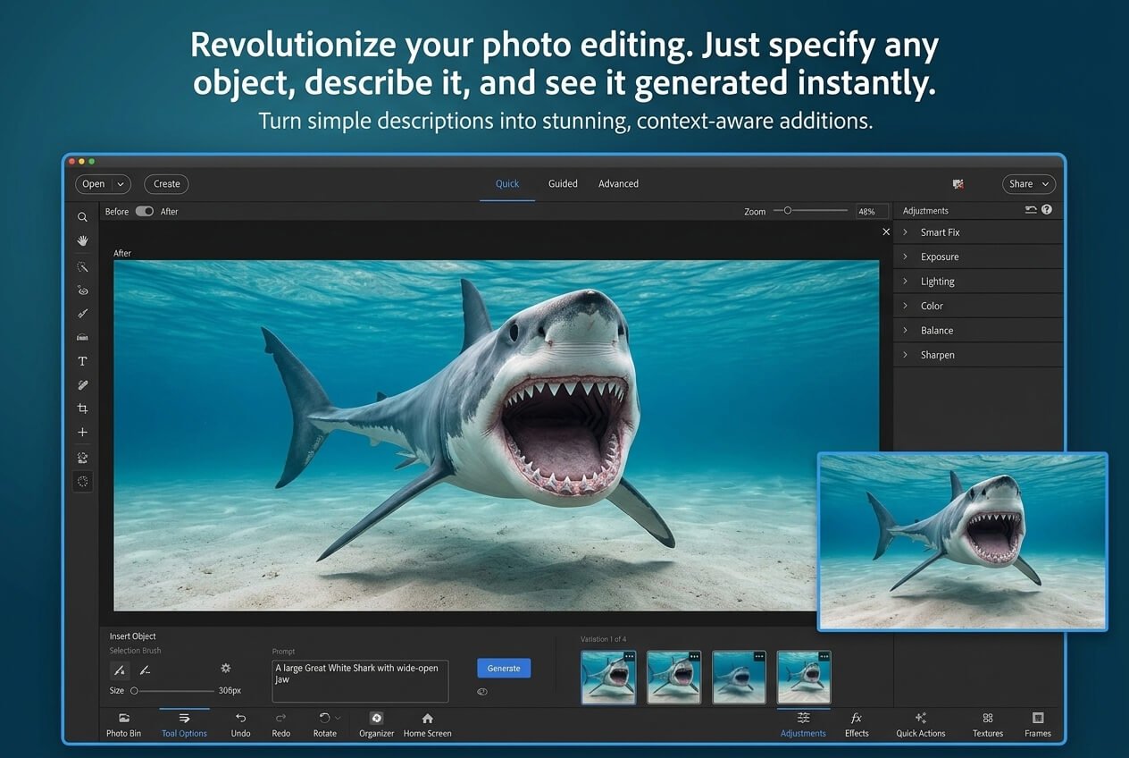
Task: Toggle the Before/After switch
Action: (x=143, y=211)
